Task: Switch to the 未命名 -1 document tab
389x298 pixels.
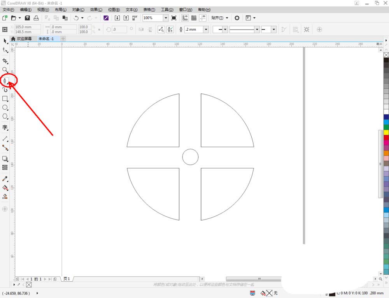Action: click(46, 39)
